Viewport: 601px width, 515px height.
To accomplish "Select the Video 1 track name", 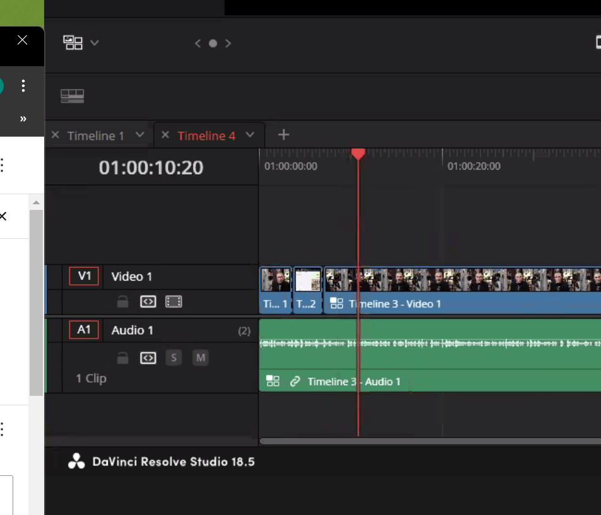I will pyautogui.click(x=131, y=277).
